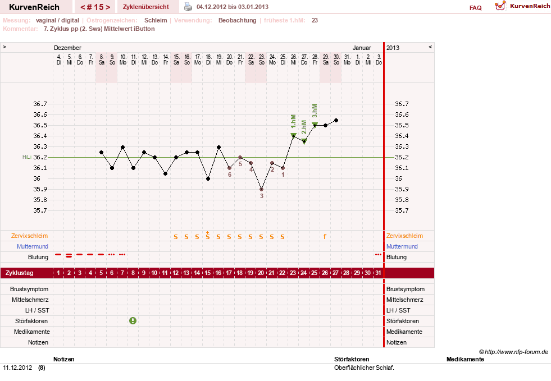Click the temperature point labeled 6
The image size is (551, 381).
pos(230,168)
